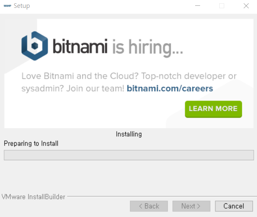This screenshot has height=217, width=257.
Task: Minimize the Setup window
Action: click(x=198, y=6)
